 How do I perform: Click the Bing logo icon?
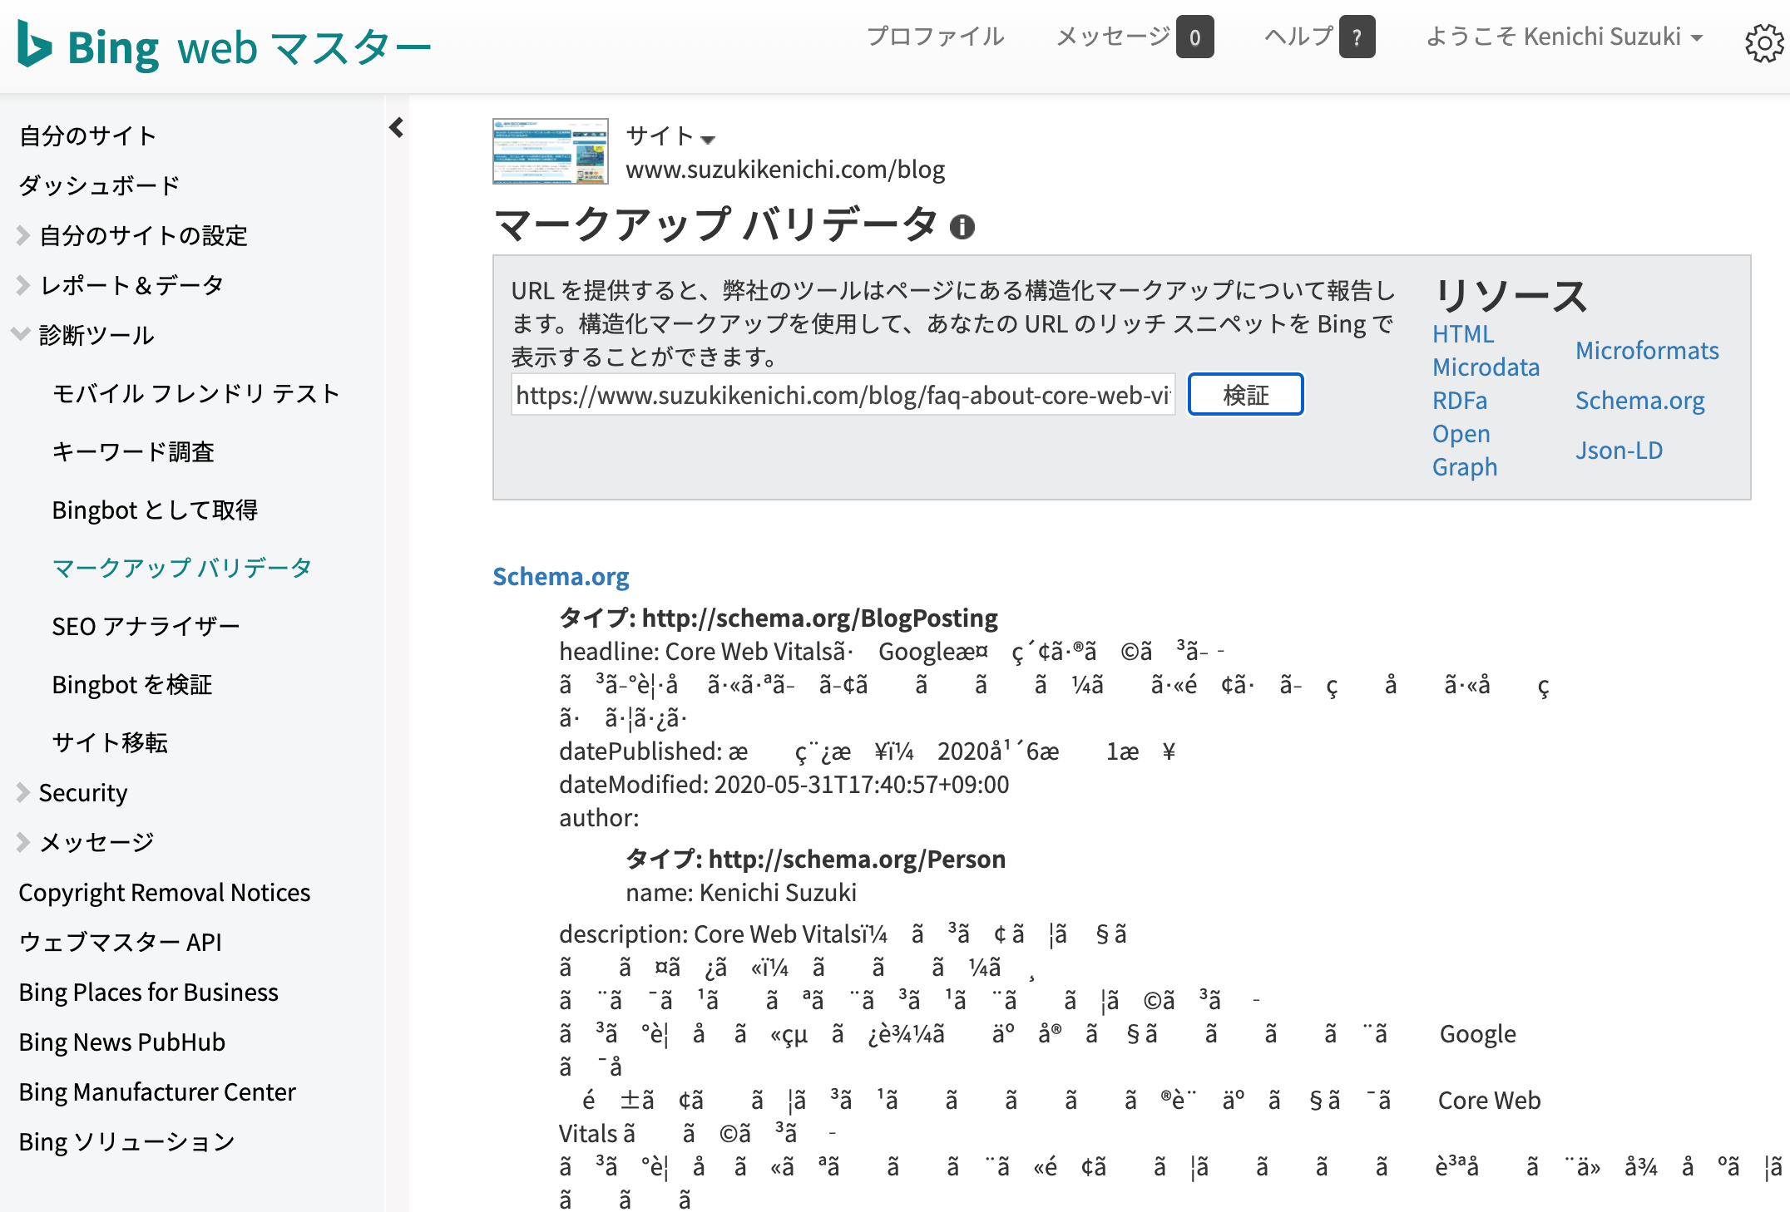click(x=35, y=45)
